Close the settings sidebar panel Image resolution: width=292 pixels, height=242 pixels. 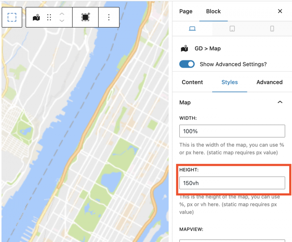[x=280, y=11]
